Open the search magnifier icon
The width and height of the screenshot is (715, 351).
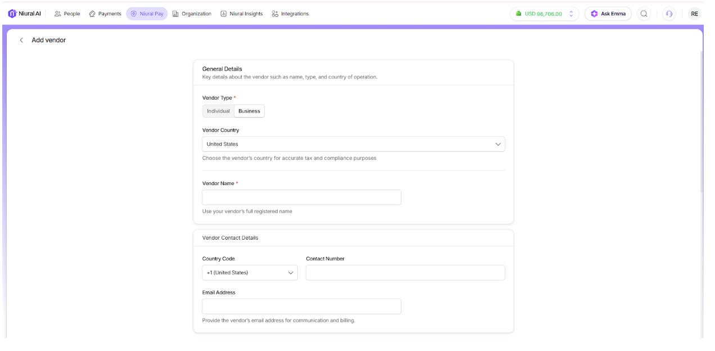click(x=644, y=13)
